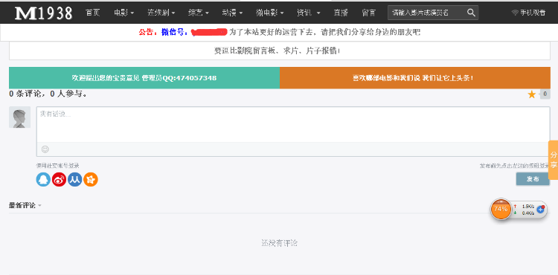Click the orange star favorite icon
Screen dimensions: 558x275
[532, 94]
